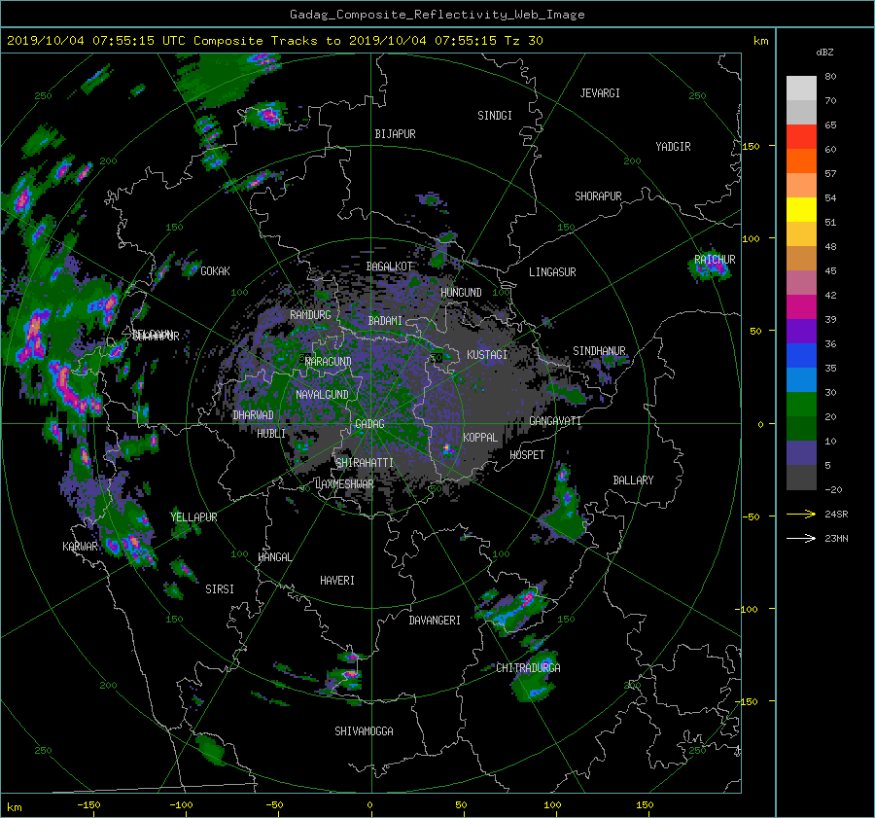This screenshot has width=875, height=818.
Task: Pick the purple 39 dBZ color swatch
Action: pyautogui.click(x=801, y=332)
